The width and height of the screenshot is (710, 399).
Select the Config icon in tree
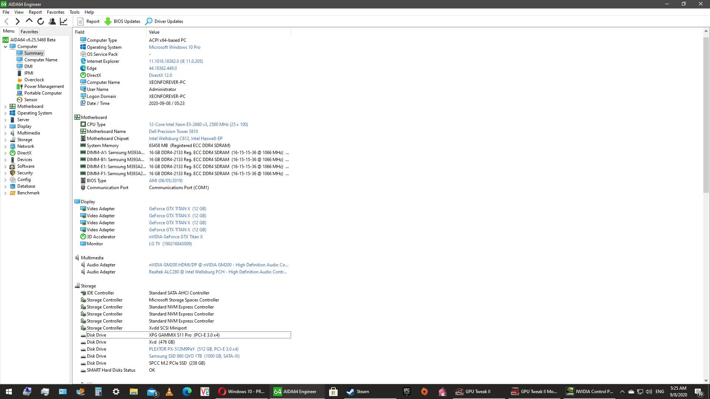13,180
